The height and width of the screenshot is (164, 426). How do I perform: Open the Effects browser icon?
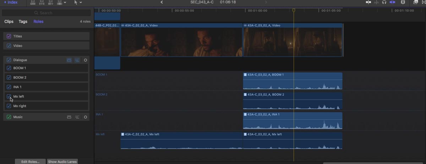tap(416, 2)
